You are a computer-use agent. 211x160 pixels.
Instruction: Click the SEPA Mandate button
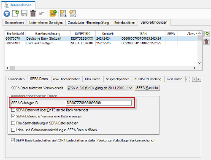click(147, 88)
